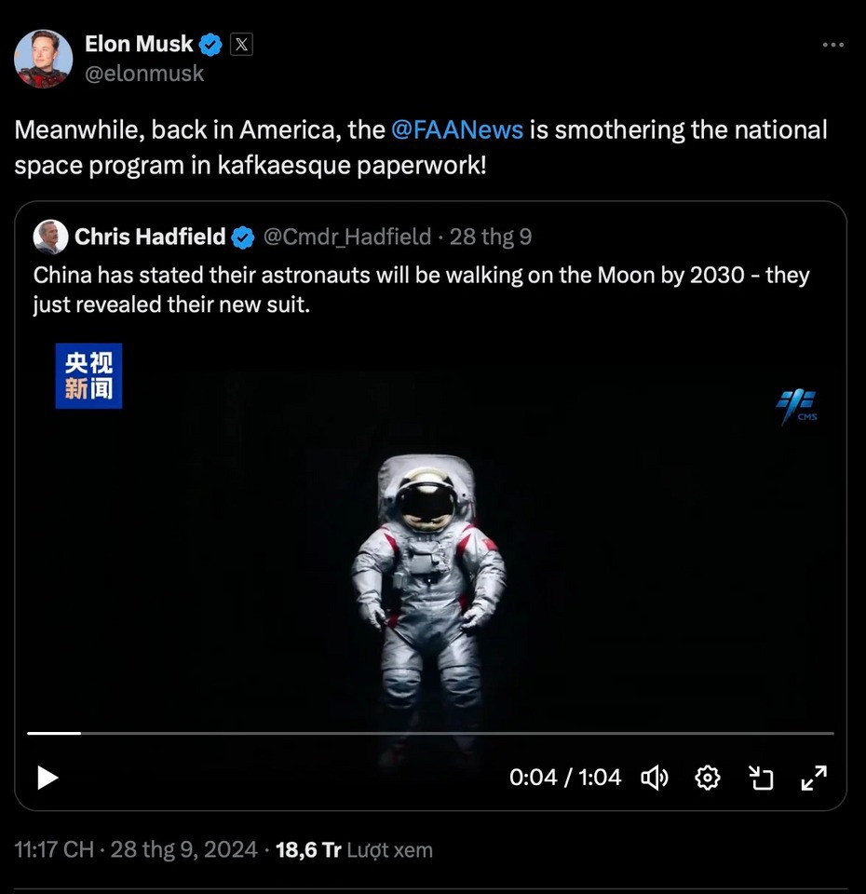Click the video progress bar
866x894 pixels.
tap(430, 734)
